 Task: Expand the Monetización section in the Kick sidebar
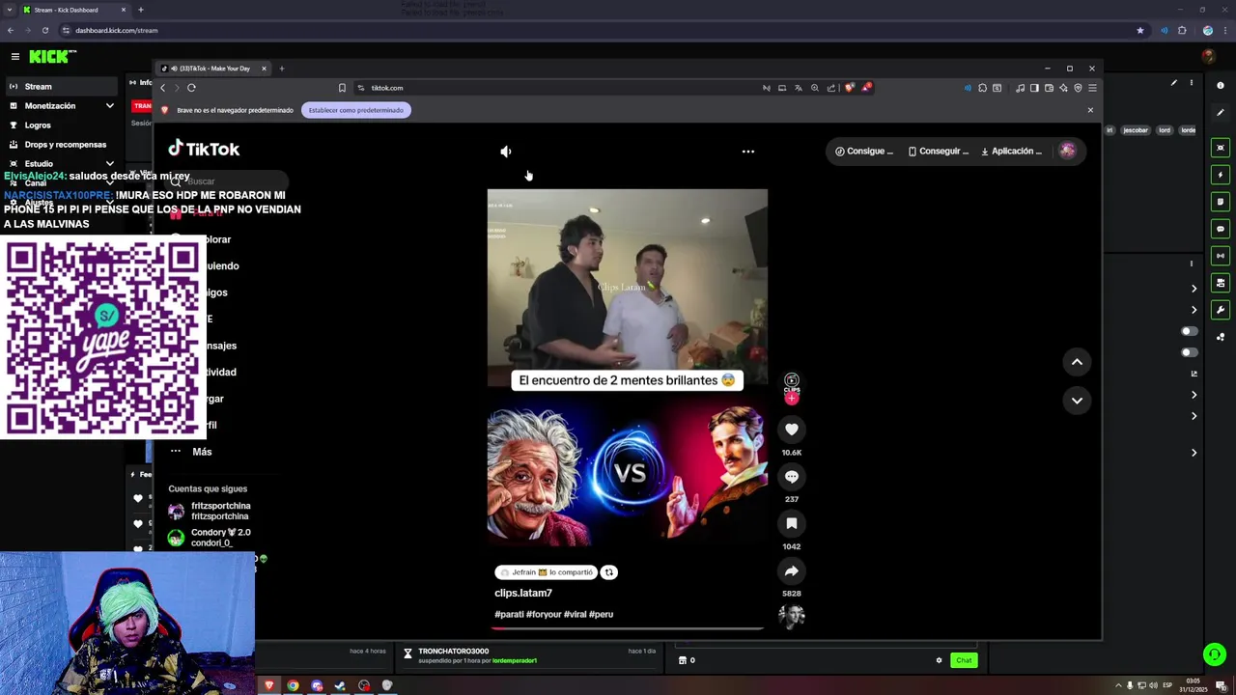pyautogui.click(x=109, y=106)
